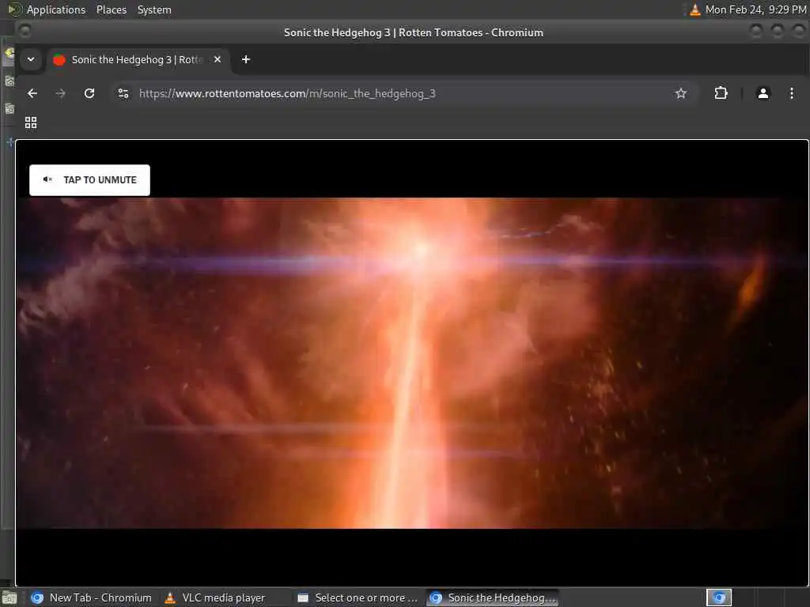This screenshot has width=810, height=607.
Task: Open the apps grid in bookmarks bar
Action: click(31, 123)
